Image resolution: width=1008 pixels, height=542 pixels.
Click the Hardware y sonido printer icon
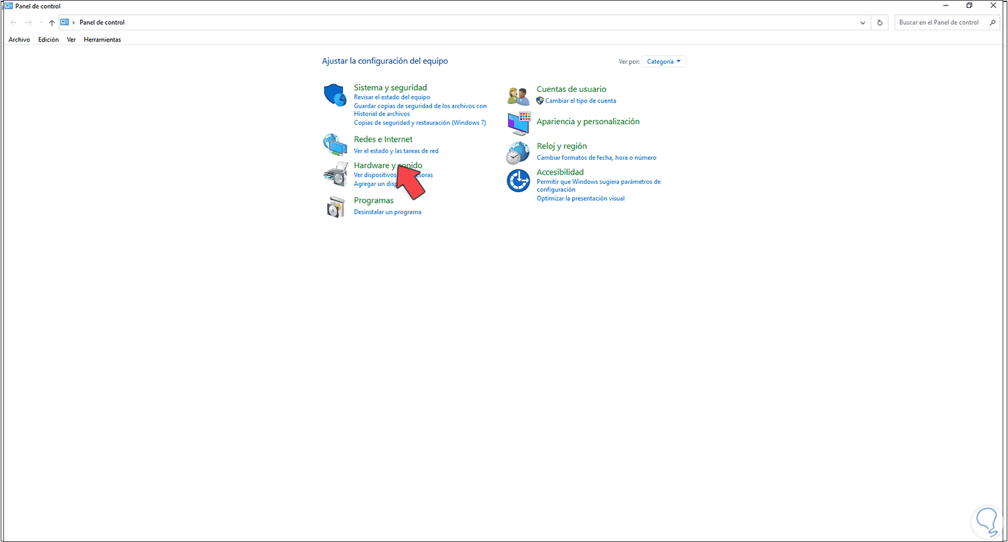334,174
